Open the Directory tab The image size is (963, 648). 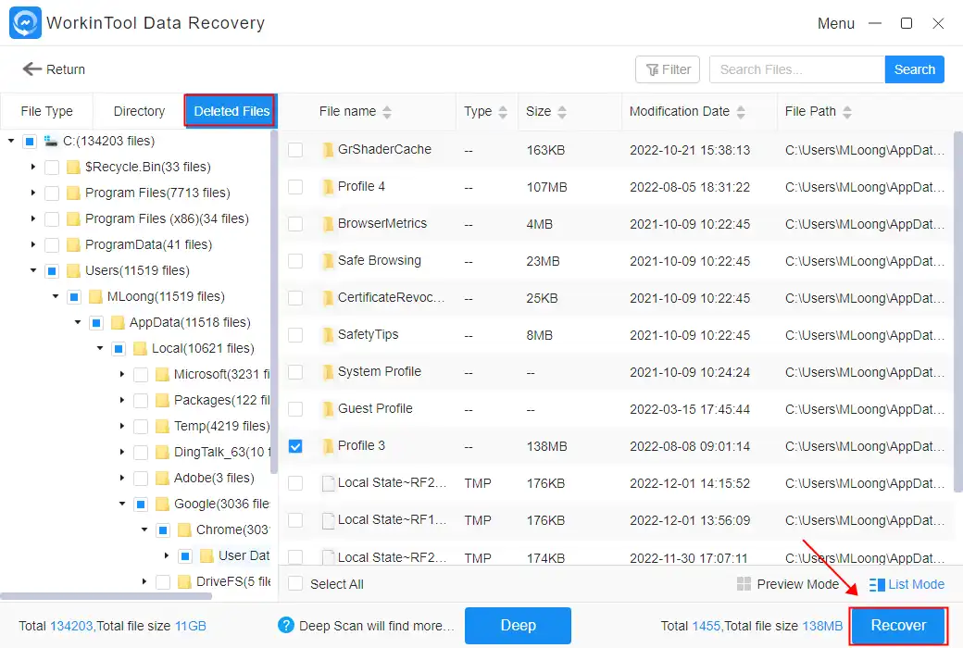(139, 111)
